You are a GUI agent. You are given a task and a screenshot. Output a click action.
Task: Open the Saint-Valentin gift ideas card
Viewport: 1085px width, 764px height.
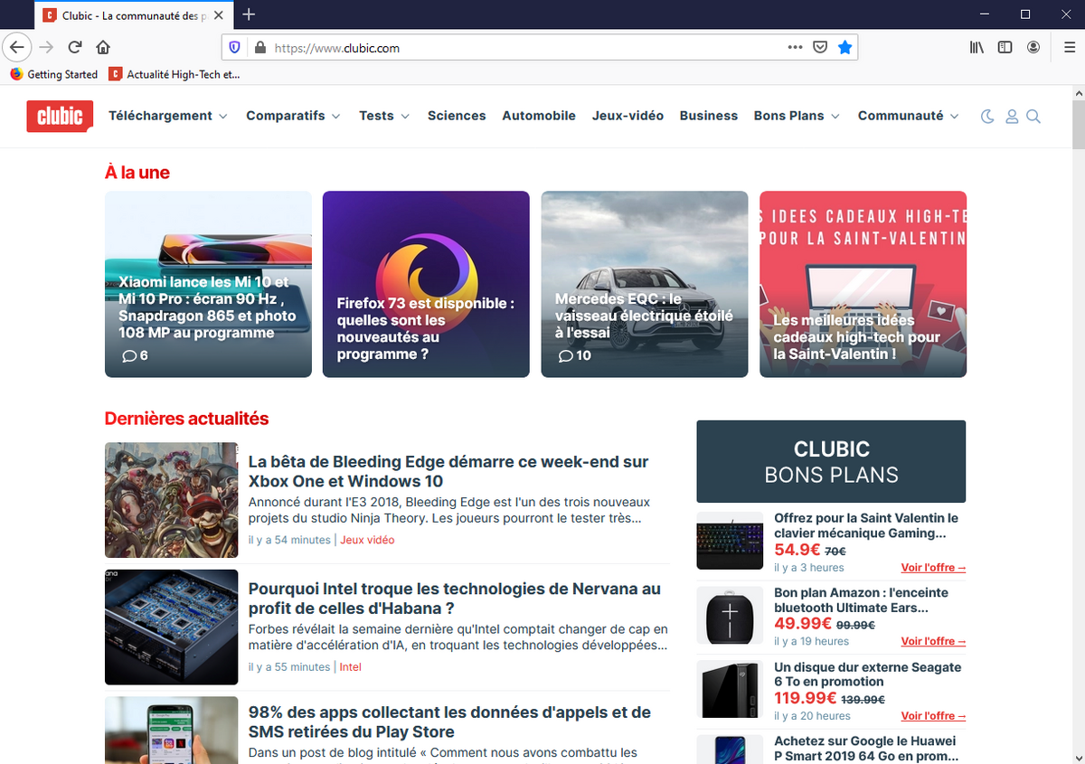pos(863,284)
